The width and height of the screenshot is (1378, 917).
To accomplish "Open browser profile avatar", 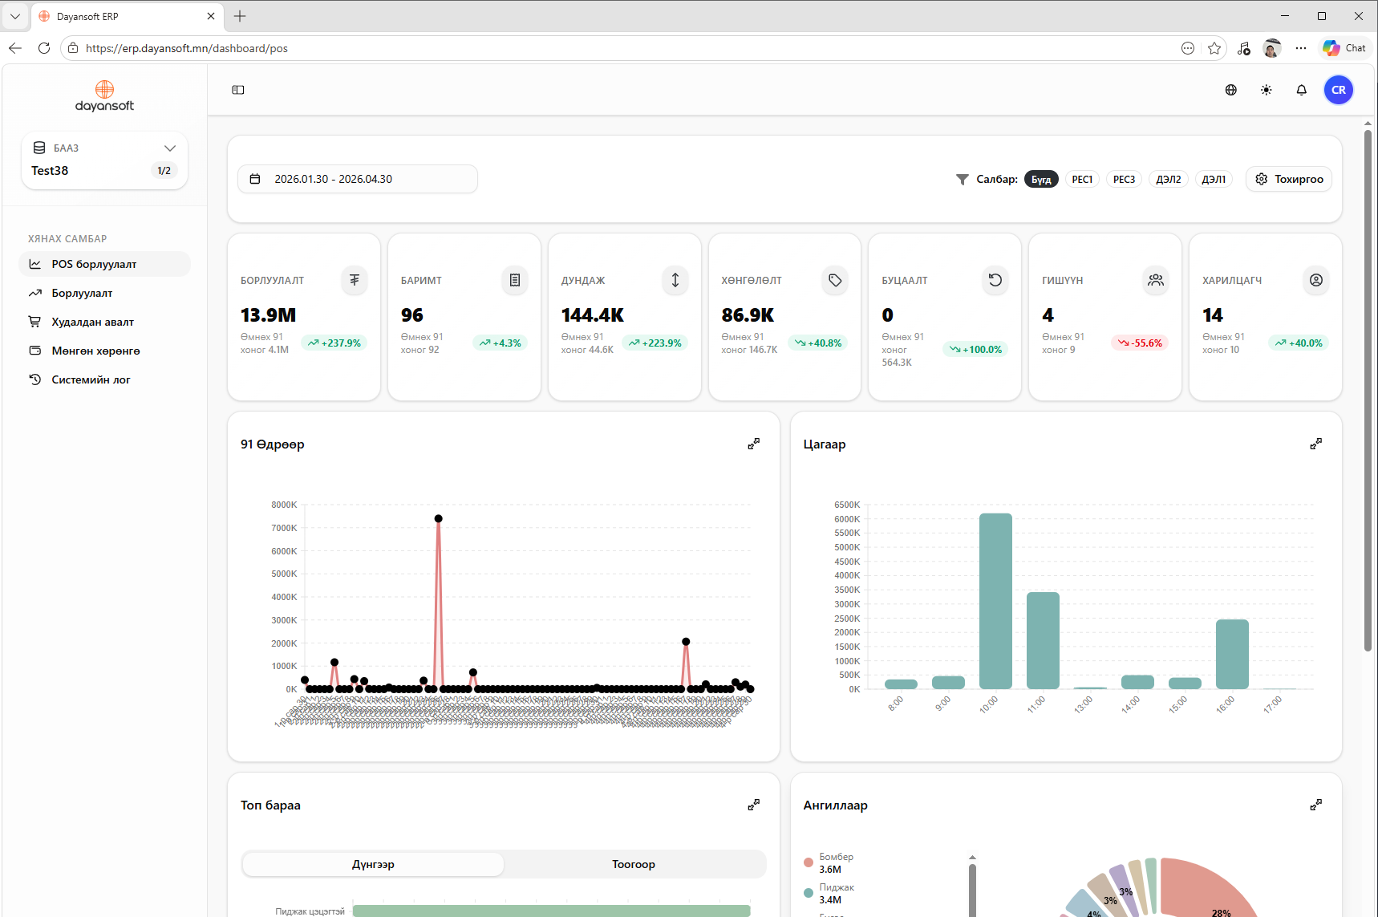I will [1272, 48].
